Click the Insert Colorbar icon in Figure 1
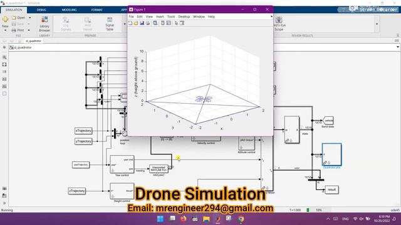 [163, 23]
